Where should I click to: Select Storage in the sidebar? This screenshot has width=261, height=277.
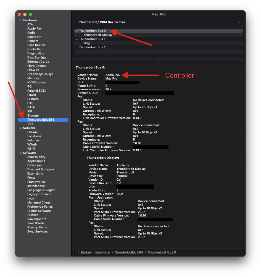pyautogui.click(x=33, y=115)
